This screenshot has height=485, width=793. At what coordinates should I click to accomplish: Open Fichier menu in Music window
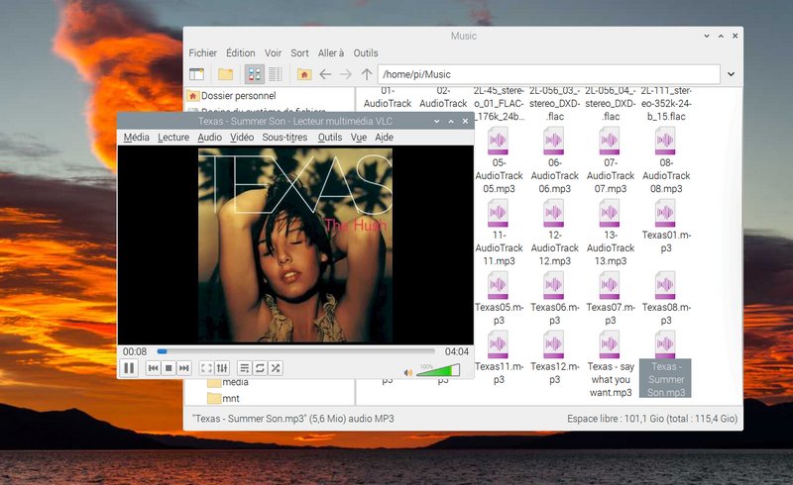(203, 53)
